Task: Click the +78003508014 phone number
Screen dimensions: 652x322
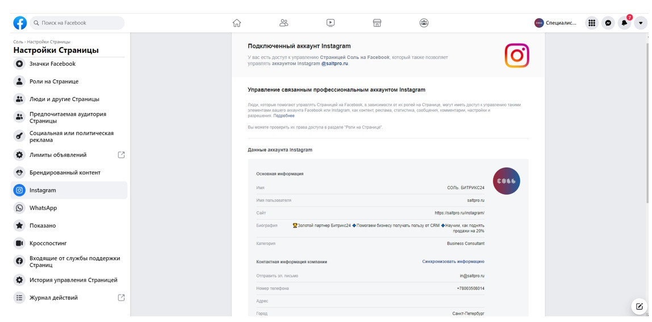Action: pyautogui.click(x=471, y=288)
